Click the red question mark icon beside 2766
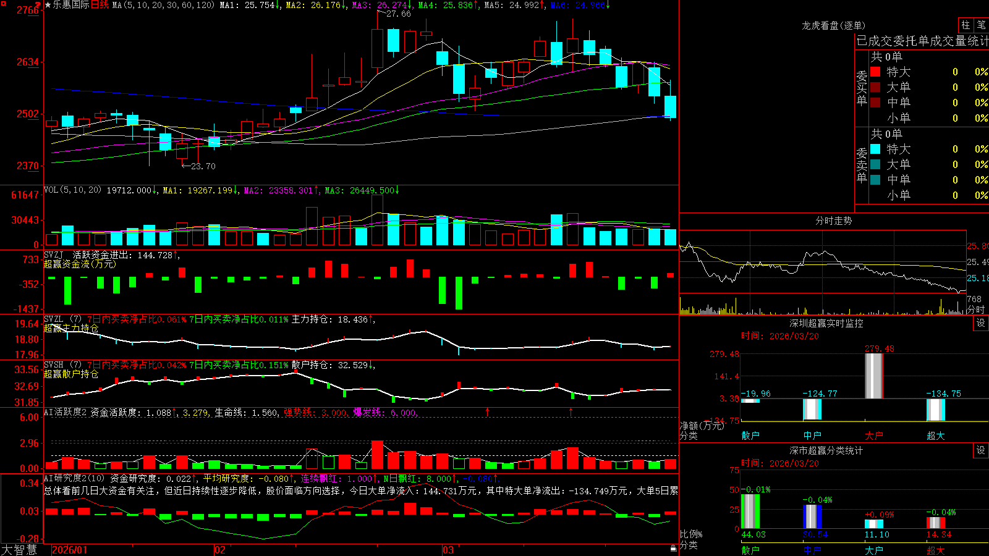The image size is (989, 556). tap(38, 6)
